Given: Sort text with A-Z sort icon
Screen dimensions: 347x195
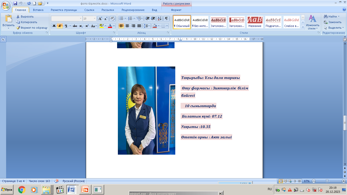Looking at the screenshot, I should point(160,19).
